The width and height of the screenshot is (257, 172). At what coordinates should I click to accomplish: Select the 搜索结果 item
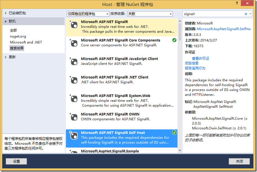pyautogui.click(x=17, y=48)
